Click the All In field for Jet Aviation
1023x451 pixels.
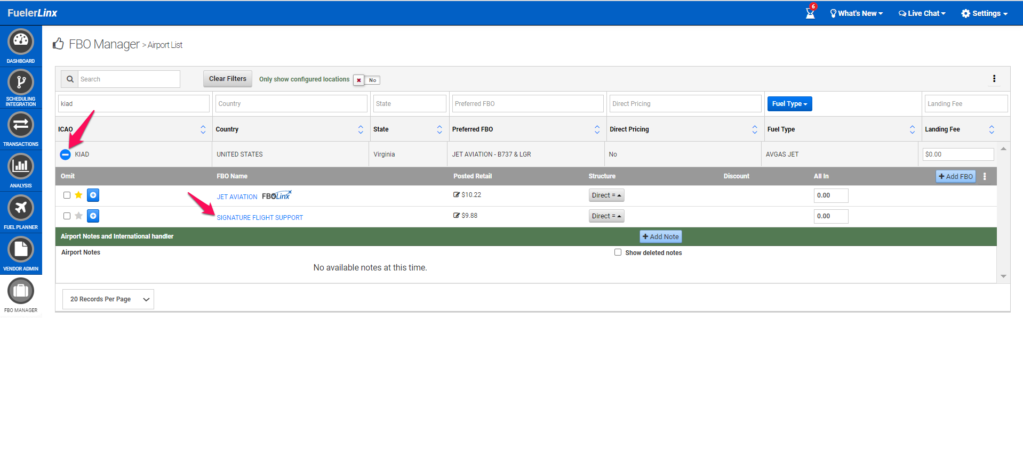(x=831, y=195)
